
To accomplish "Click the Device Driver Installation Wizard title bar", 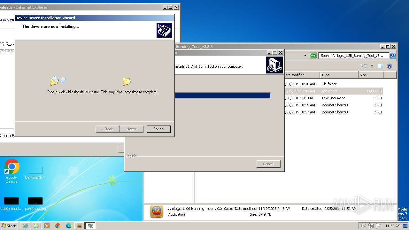I will point(94,18).
